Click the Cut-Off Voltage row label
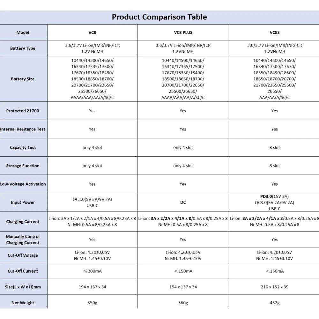 [x=23, y=255]
